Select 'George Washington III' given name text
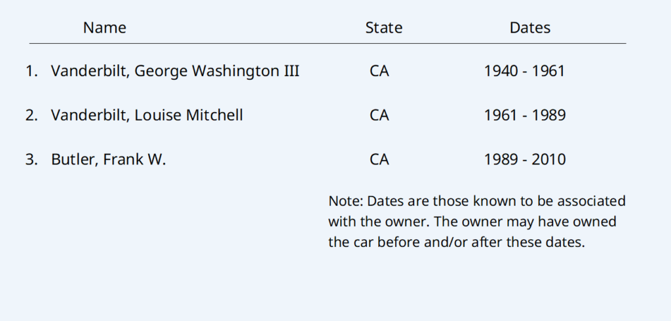 pyautogui.click(x=217, y=71)
